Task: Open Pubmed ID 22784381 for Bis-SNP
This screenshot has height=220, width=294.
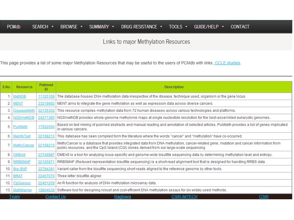Action: coord(46,169)
